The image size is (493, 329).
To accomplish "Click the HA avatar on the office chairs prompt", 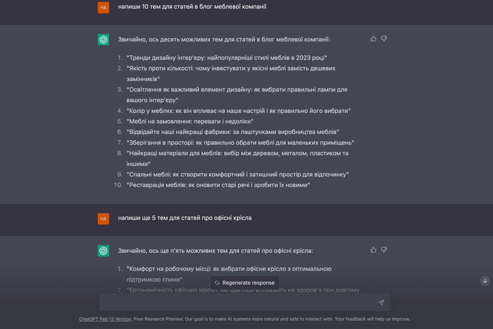I will 103,219.
